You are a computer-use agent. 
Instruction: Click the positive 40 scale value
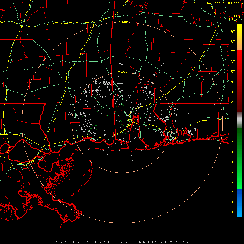click(233, 82)
